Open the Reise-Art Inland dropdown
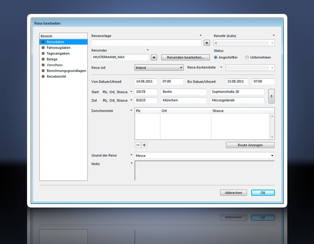This screenshot has width=314, height=244. coord(159,68)
